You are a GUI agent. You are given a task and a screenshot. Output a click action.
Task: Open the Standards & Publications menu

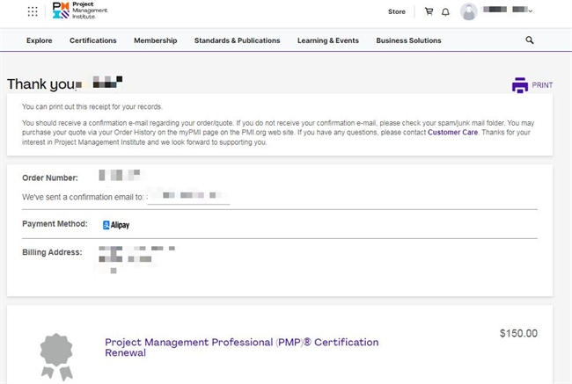[x=237, y=40]
